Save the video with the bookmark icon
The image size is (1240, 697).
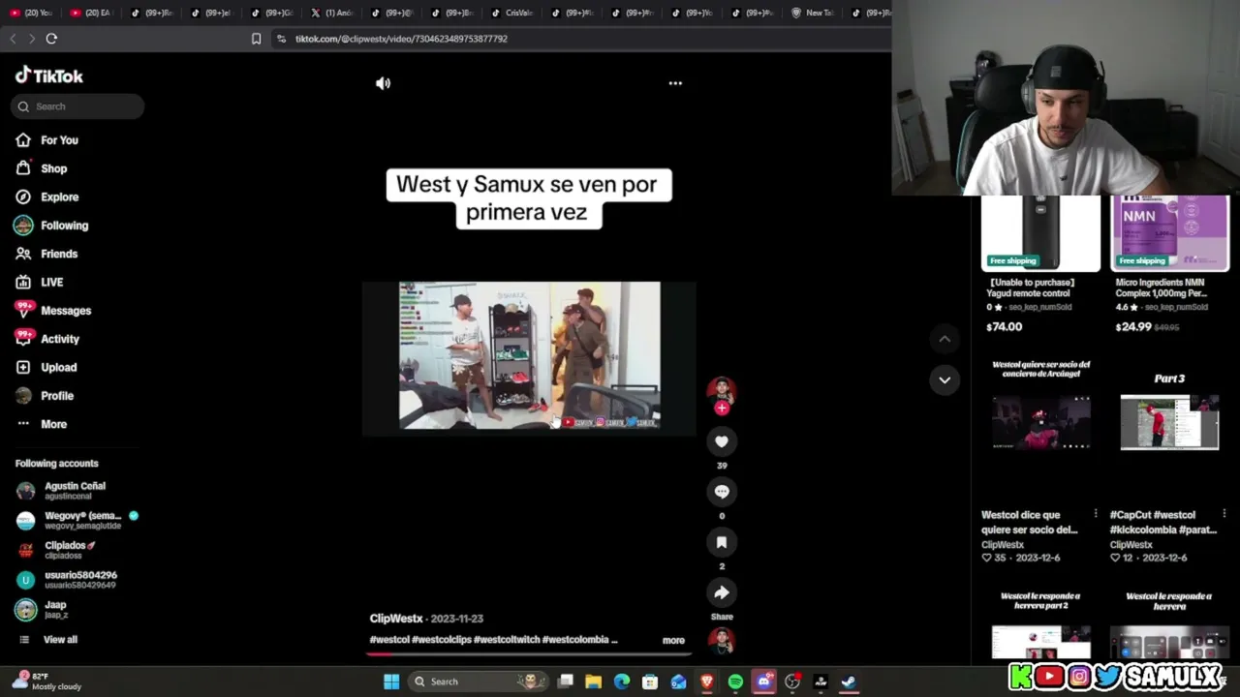tap(722, 542)
